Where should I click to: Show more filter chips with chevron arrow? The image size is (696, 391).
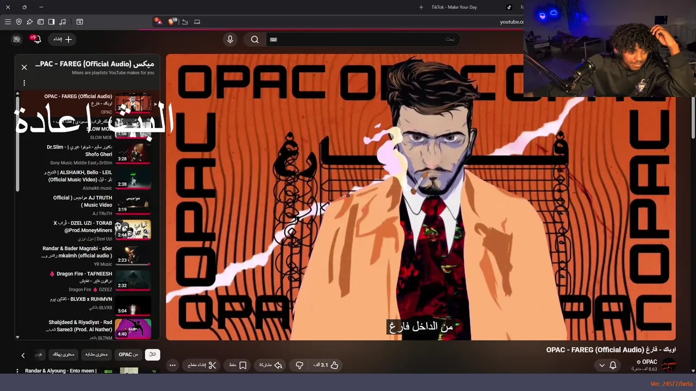tap(23, 355)
